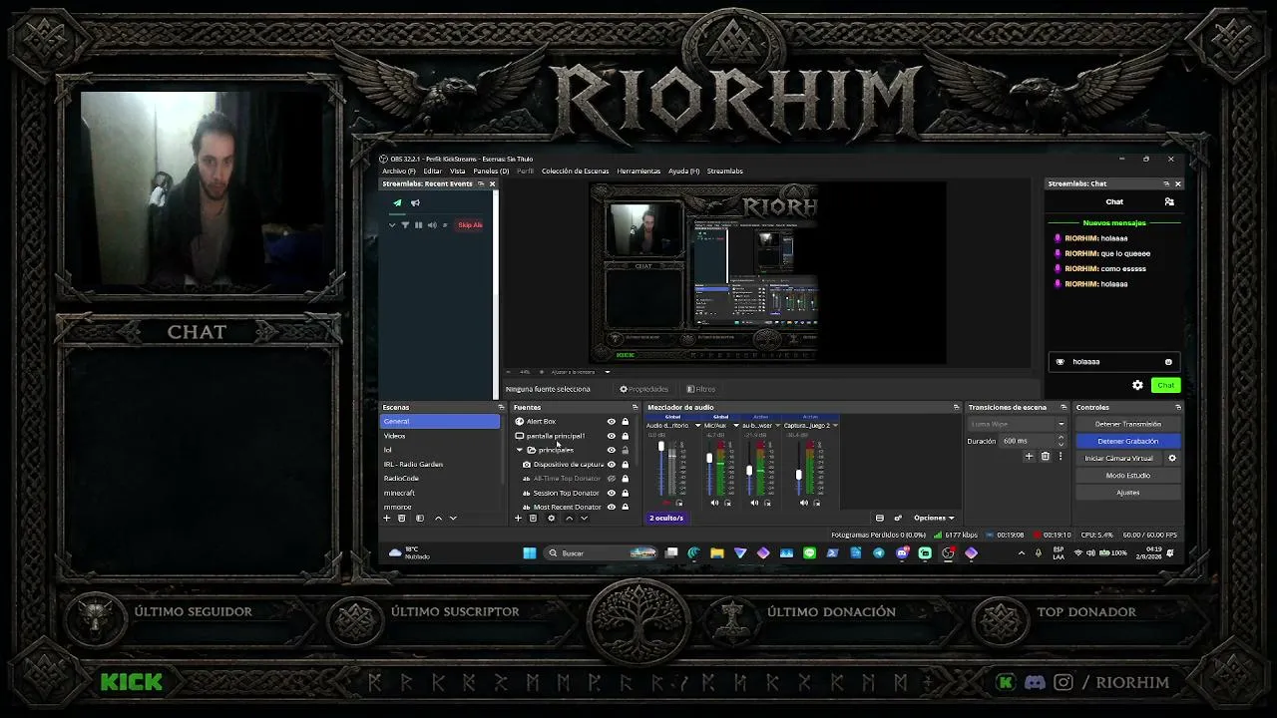Open chat users list icon
1277x718 pixels.
click(x=1169, y=201)
